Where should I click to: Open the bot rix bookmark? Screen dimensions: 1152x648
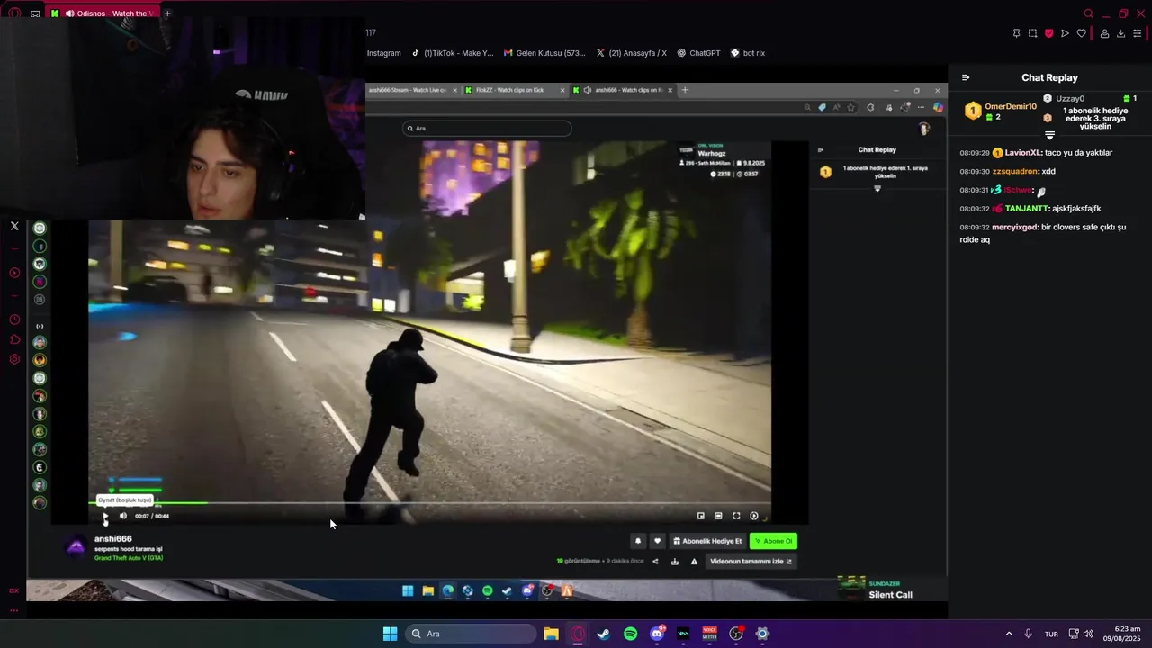pyautogui.click(x=748, y=53)
